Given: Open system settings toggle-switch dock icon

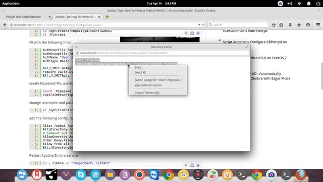Looking at the screenshot, I should [x=212, y=175].
